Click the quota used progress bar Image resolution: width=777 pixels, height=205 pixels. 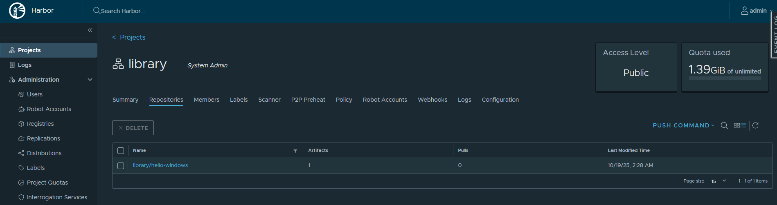point(725,78)
